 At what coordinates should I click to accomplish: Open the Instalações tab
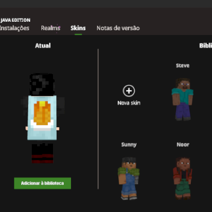coord(14,28)
